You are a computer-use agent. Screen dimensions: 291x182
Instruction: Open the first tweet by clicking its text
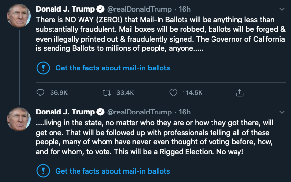click(160, 34)
